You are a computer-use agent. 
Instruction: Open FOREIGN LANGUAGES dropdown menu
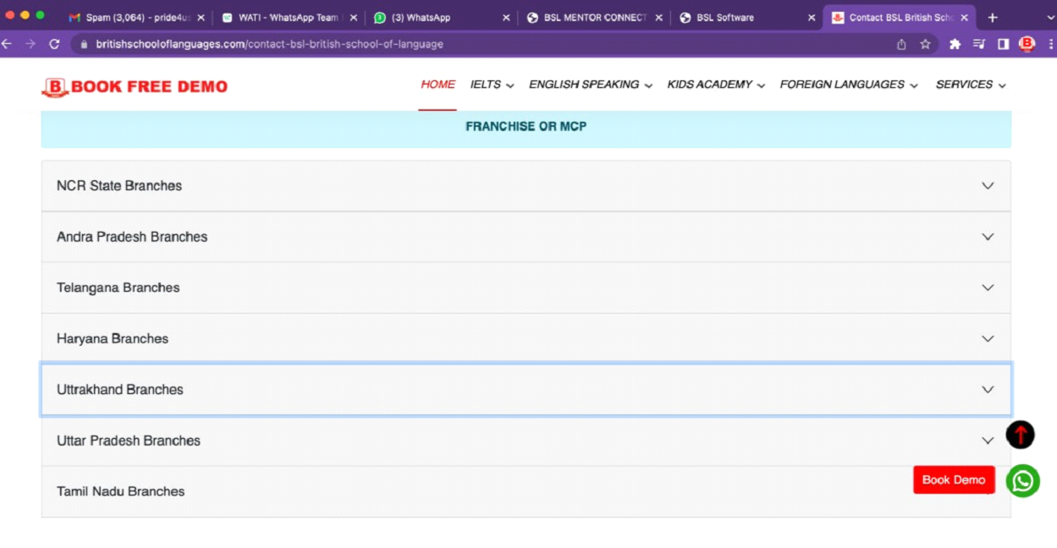point(848,85)
